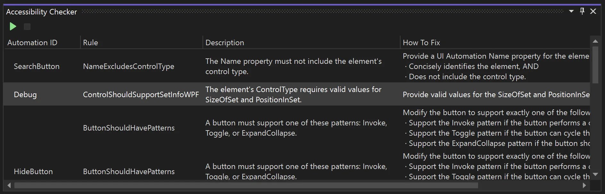Image resolution: width=605 pixels, height=194 pixels.
Task: Toggle the pin to dock the Accessibility Checker
Action: coord(582,11)
